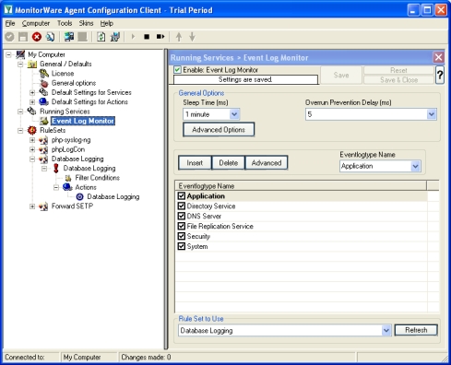Select the Database Logging ruleset node
Image resolution: width=451 pixels, height=365 pixels.
77,159
